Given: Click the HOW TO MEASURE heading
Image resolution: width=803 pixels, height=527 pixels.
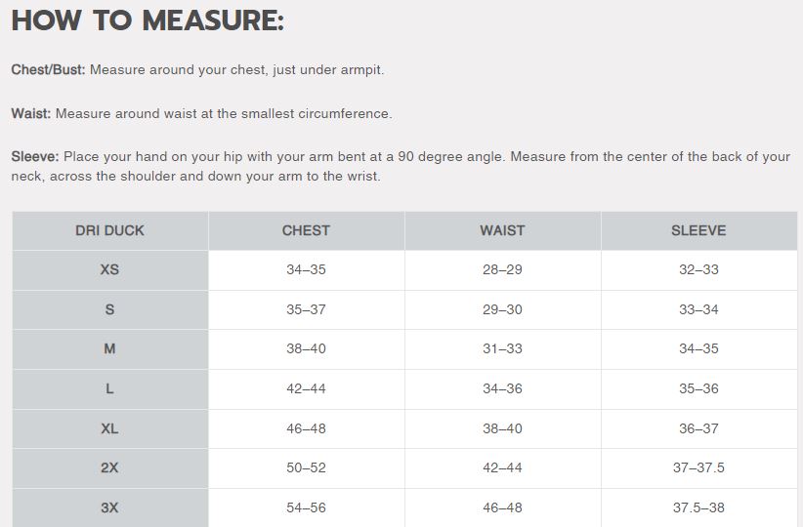Looking at the screenshot, I should tap(148, 21).
